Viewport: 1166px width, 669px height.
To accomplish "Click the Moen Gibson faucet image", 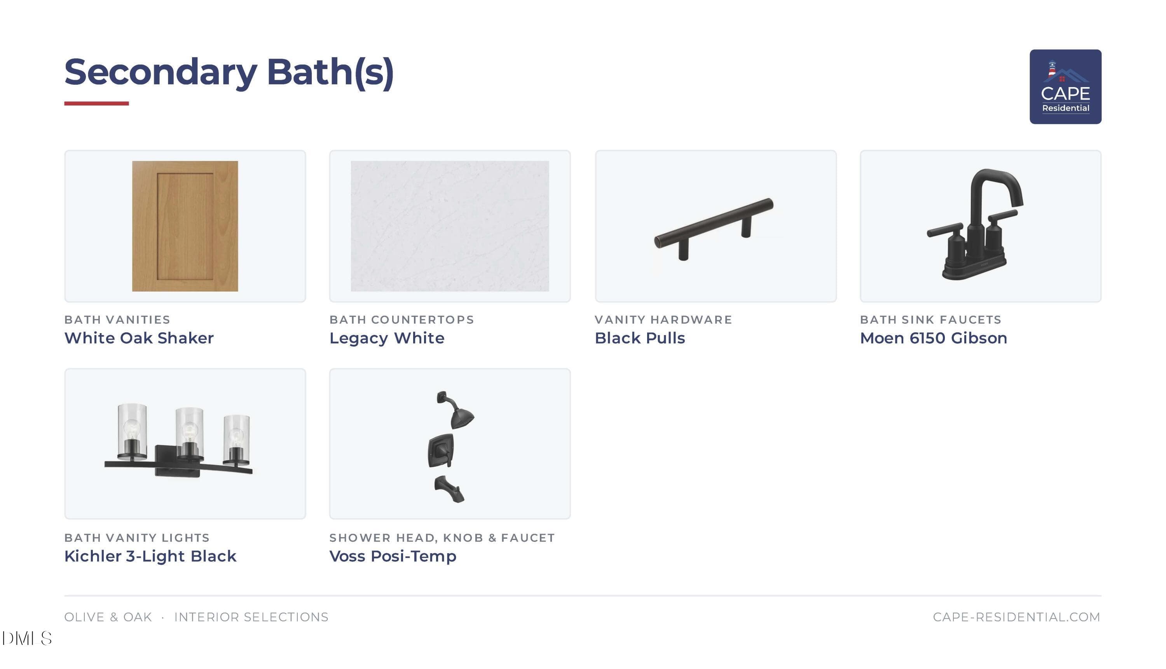I will (x=975, y=224).
